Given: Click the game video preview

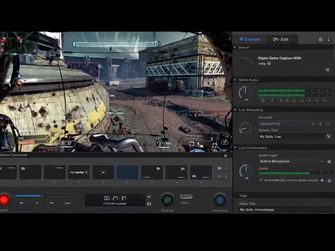Looking at the screenshot, I should (116, 92).
